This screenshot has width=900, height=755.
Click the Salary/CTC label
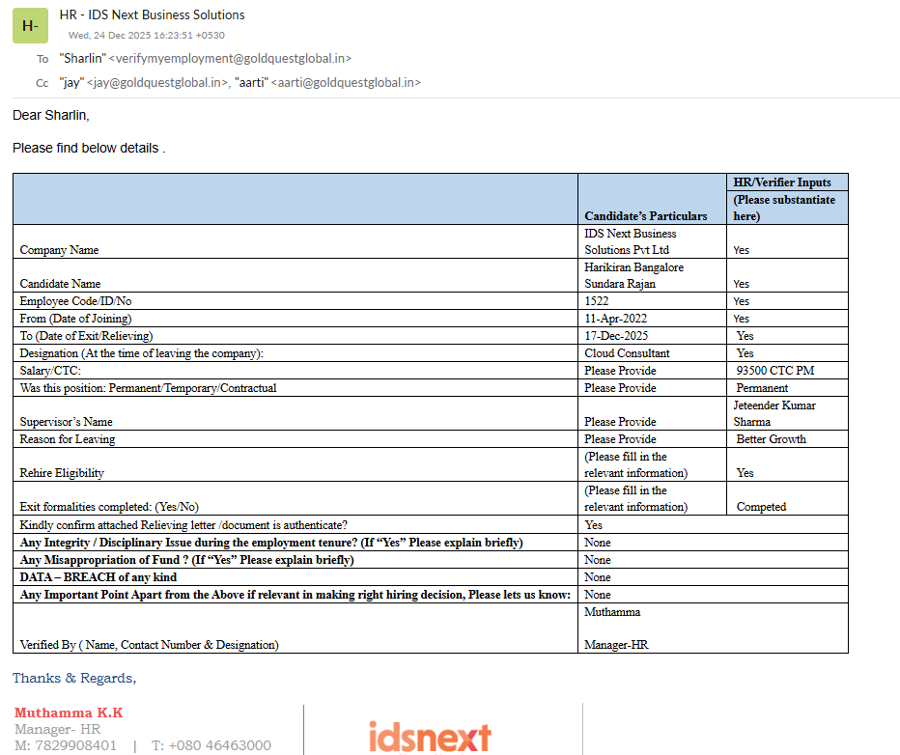coord(50,371)
